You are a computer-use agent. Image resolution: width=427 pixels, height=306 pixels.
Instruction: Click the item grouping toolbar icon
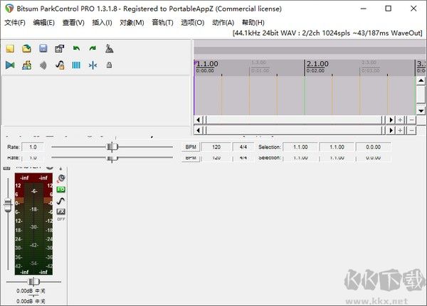tap(26, 65)
